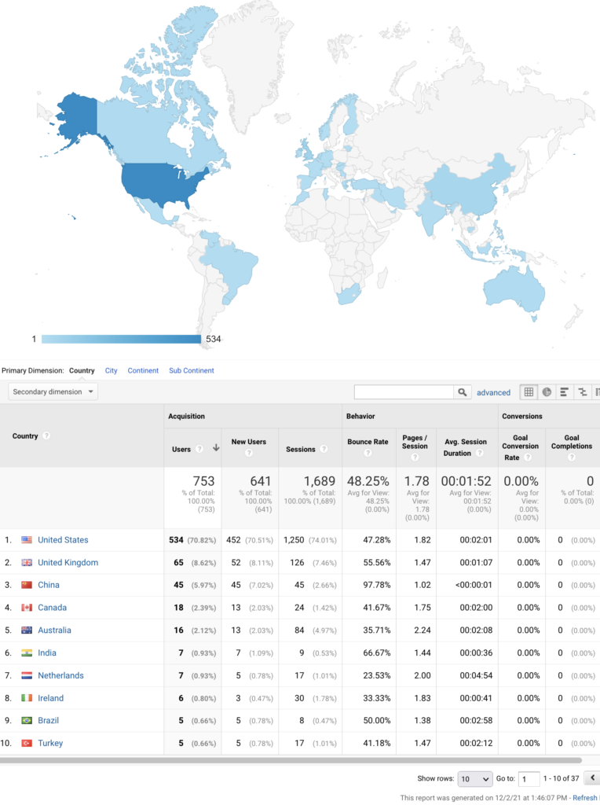Click Australia on the world map

click(x=513, y=290)
